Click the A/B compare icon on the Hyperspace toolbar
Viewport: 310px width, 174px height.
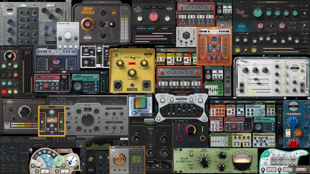coord(54,138)
